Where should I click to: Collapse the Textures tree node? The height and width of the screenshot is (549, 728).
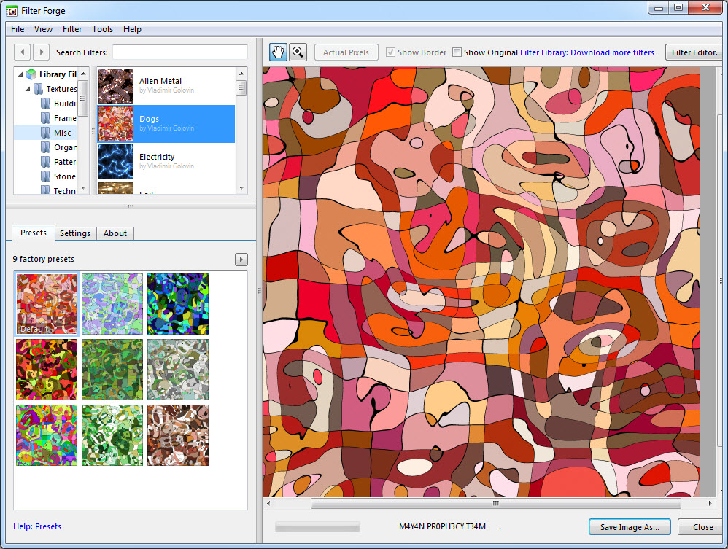coord(28,89)
